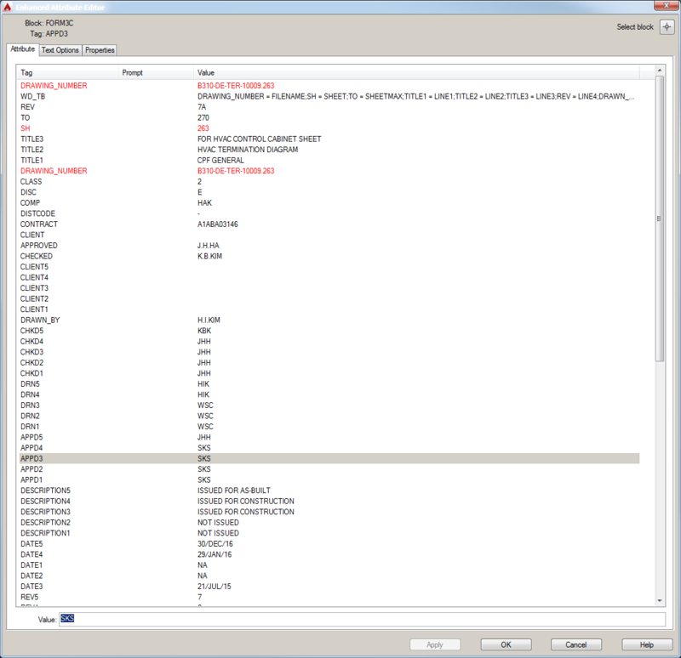The width and height of the screenshot is (681, 658).
Task: Sort by the Tag column header
Action: pyautogui.click(x=68, y=73)
